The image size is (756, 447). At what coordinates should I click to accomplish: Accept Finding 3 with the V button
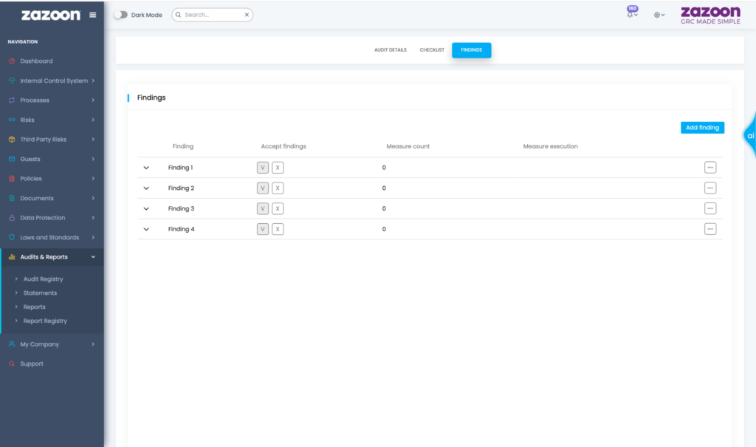[x=263, y=208]
